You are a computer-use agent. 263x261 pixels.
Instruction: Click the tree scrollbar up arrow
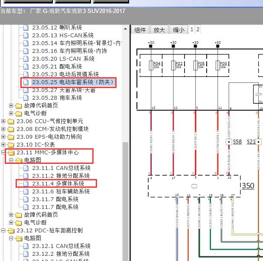coord(125,29)
